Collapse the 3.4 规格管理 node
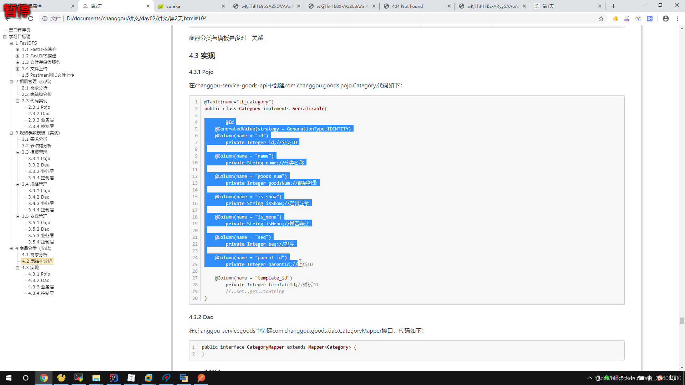The height and width of the screenshot is (385, 685). click(17, 184)
